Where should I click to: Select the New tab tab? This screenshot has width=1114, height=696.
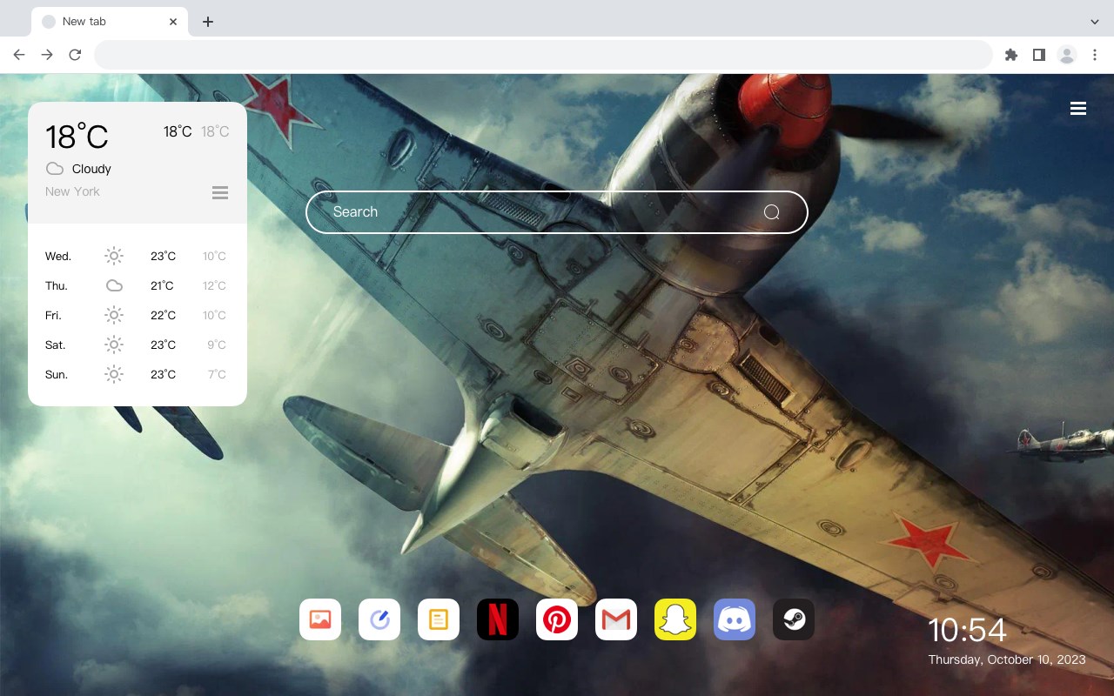[110, 22]
